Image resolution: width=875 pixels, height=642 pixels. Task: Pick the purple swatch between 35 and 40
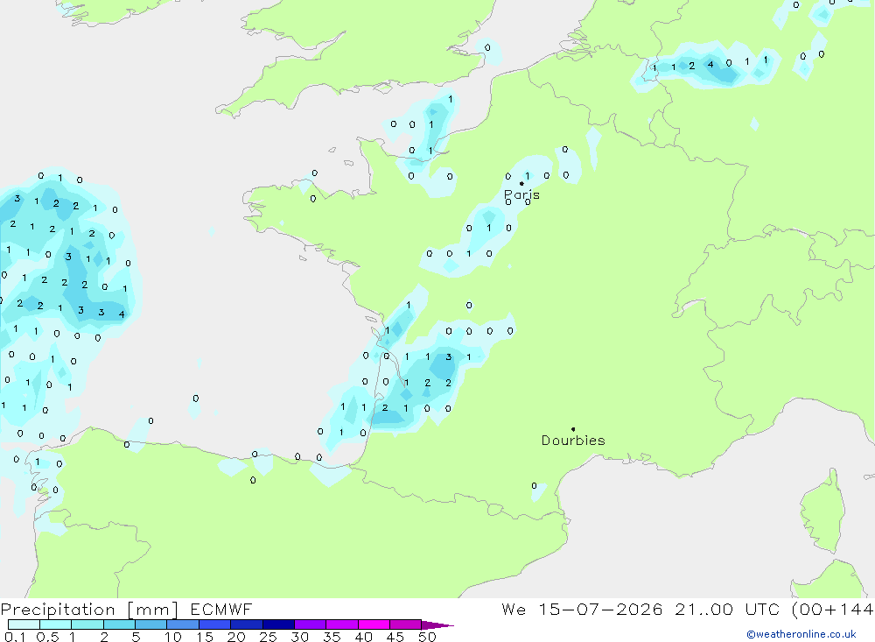point(341,624)
